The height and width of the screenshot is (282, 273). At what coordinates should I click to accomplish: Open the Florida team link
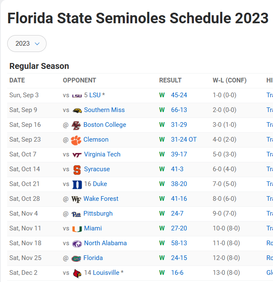point(93,258)
